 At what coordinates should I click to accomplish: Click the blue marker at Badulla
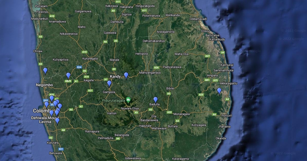click(x=156, y=100)
